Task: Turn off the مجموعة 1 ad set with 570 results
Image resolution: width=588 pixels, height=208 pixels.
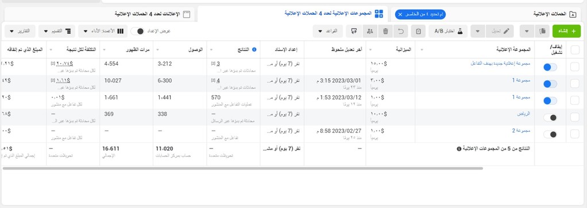Action: (x=550, y=101)
